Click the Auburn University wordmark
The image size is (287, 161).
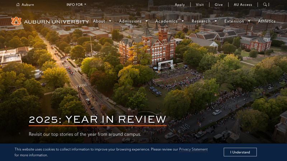click(x=56, y=22)
